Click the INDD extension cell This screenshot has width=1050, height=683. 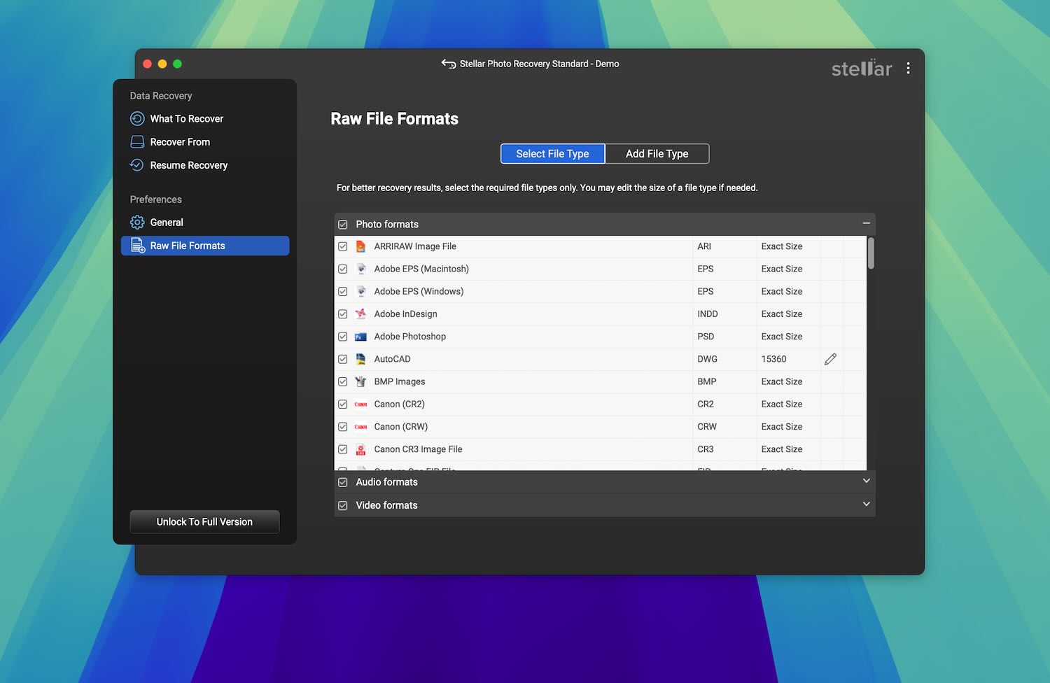pos(708,314)
